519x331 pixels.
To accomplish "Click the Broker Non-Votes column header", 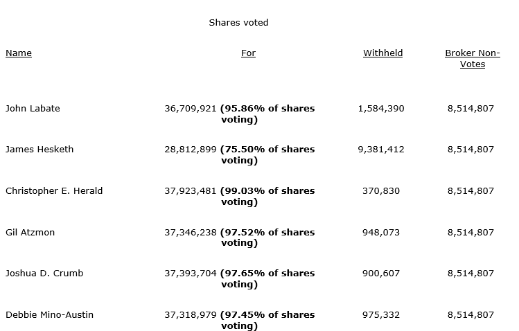I will point(472,59).
